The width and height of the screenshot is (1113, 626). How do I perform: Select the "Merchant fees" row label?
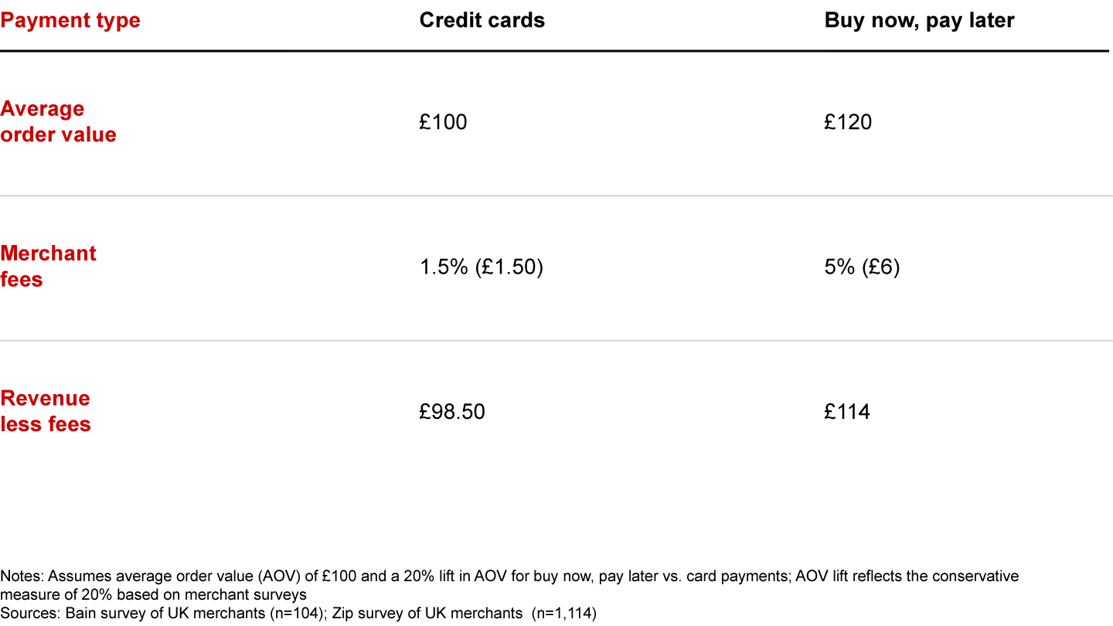(x=48, y=266)
